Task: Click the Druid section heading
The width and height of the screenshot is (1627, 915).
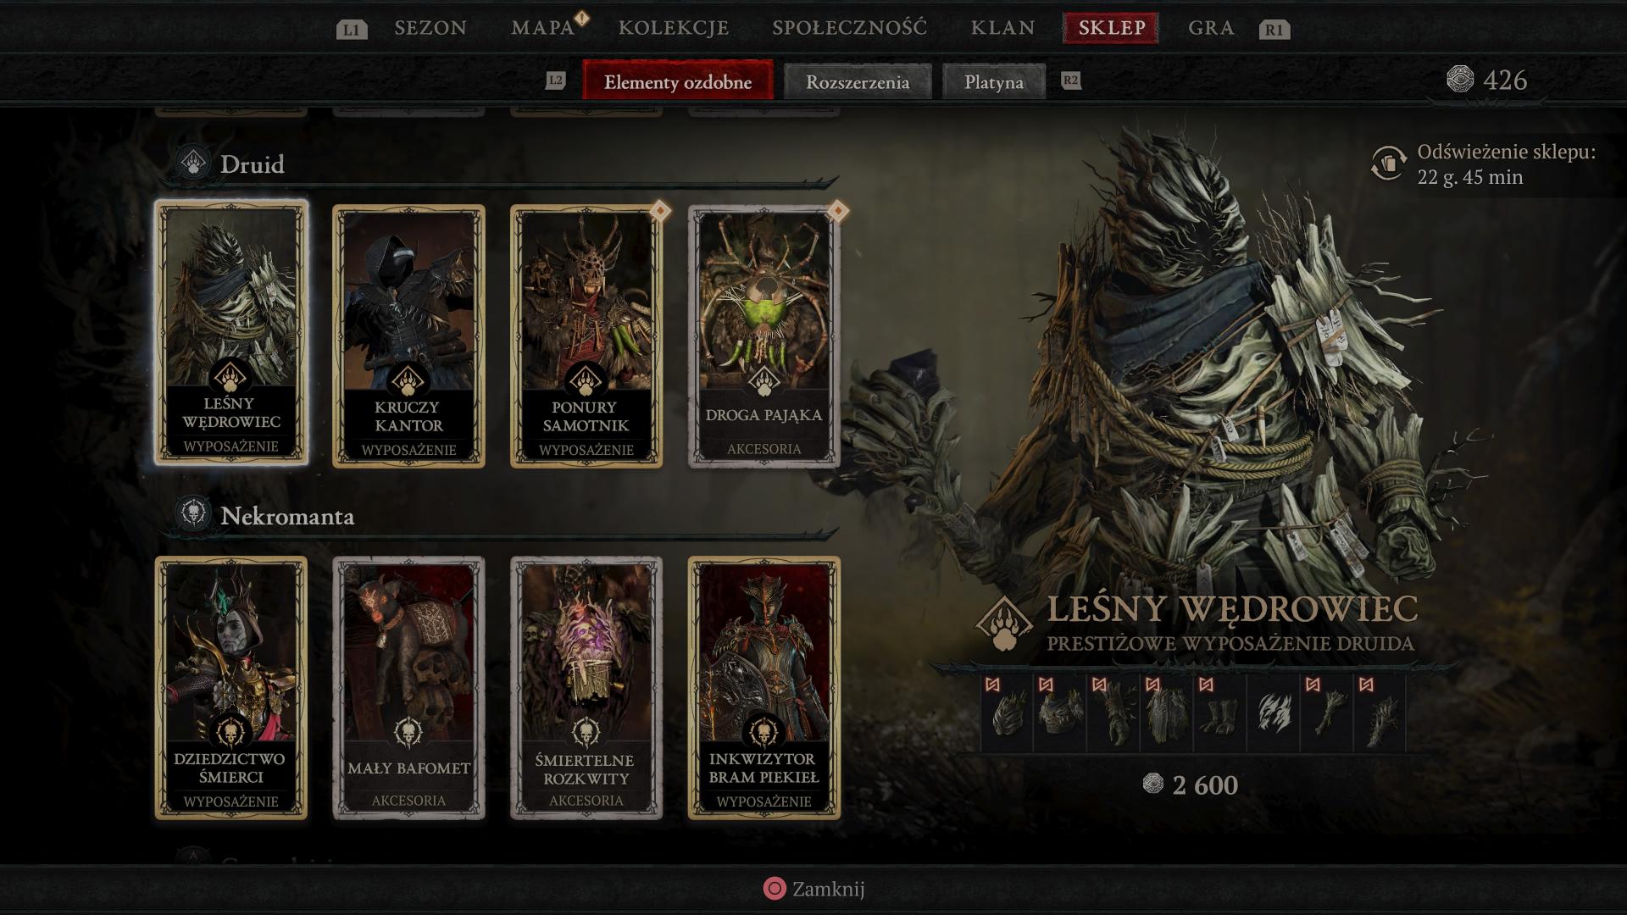Action: point(253,164)
